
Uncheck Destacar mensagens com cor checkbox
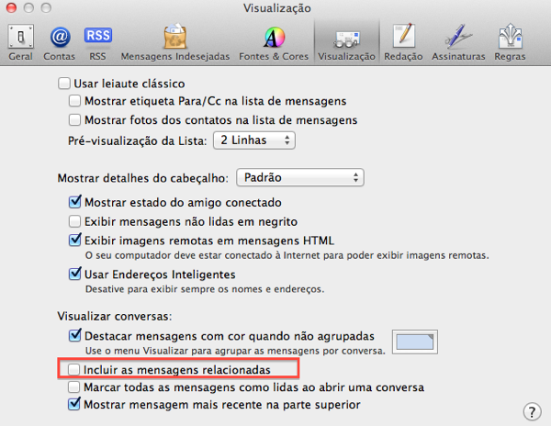pos(75,335)
